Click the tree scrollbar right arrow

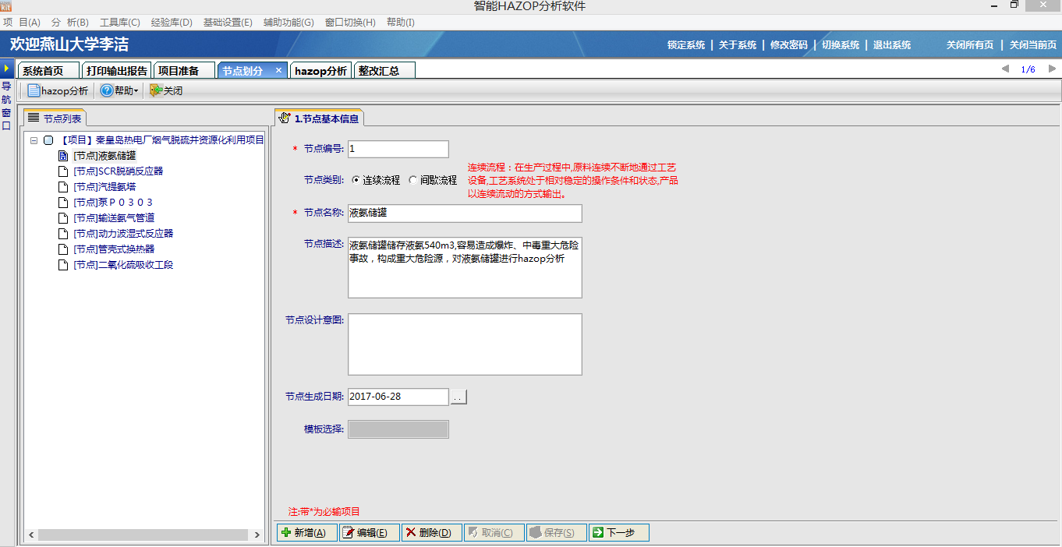pos(257,535)
